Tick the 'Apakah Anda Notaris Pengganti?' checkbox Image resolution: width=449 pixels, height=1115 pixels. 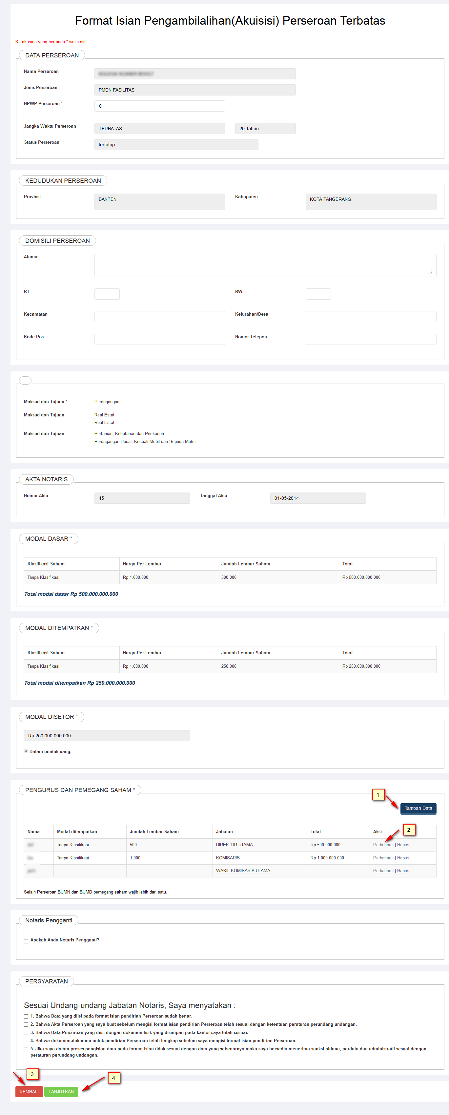[26, 941]
